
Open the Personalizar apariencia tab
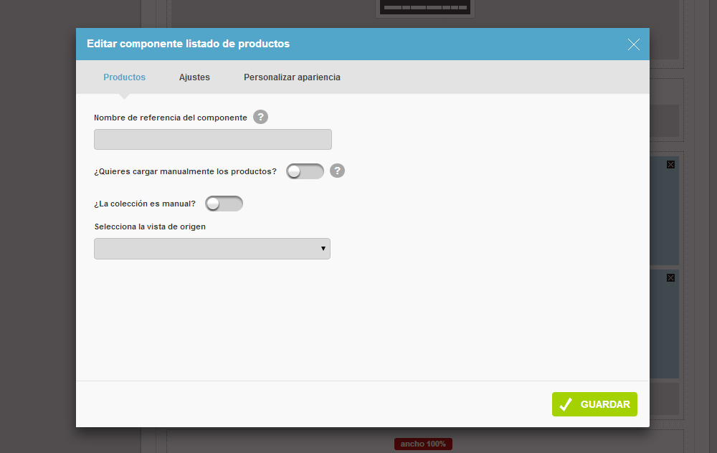click(x=293, y=77)
